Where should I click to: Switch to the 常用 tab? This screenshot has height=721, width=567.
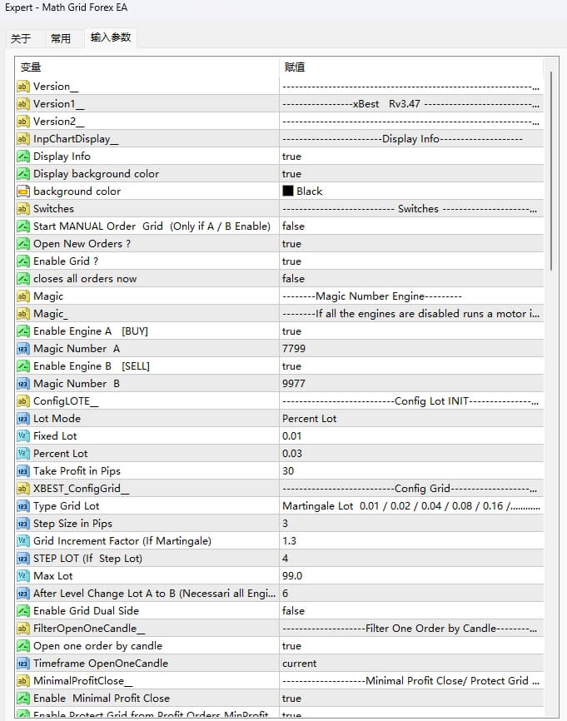pyautogui.click(x=61, y=38)
